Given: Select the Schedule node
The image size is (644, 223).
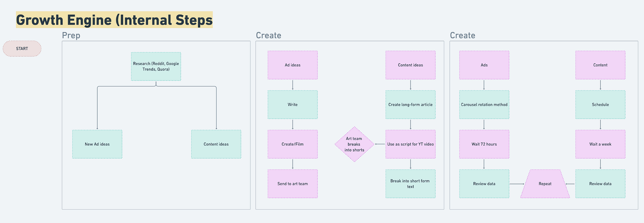Looking at the screenshot, I should 601,104.
